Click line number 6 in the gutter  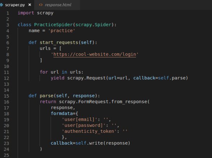pos(8,43)
